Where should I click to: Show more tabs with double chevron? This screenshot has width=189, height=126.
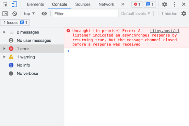(123, 4)
